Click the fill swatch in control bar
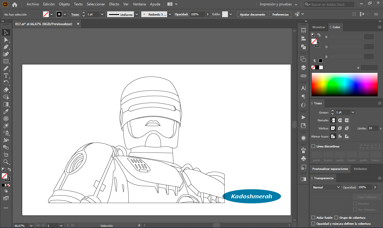 click(46, 14)
